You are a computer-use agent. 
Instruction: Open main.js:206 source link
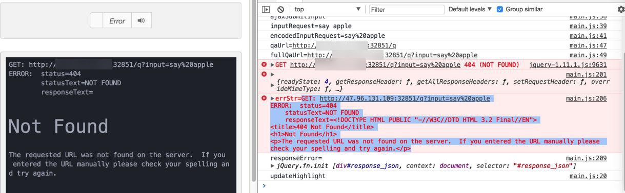586,99
